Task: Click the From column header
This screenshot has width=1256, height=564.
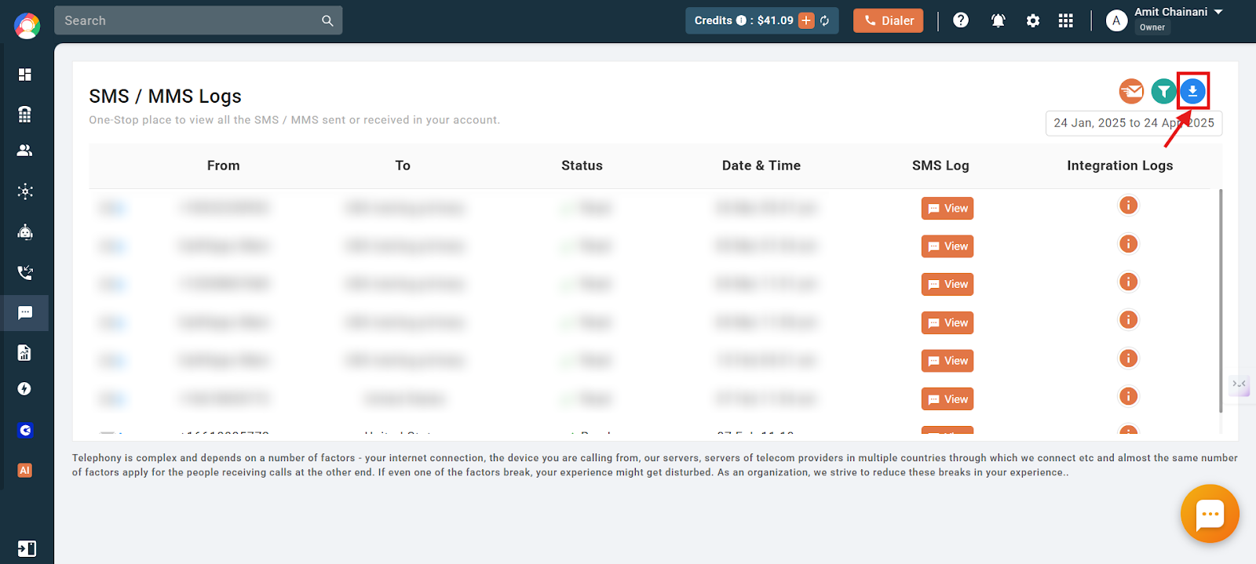Action: pos(224,166)
